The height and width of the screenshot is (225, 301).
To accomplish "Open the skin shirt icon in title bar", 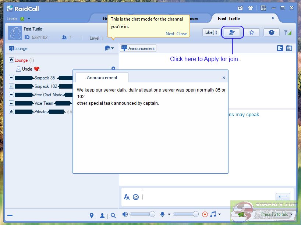I will (250, 8).
